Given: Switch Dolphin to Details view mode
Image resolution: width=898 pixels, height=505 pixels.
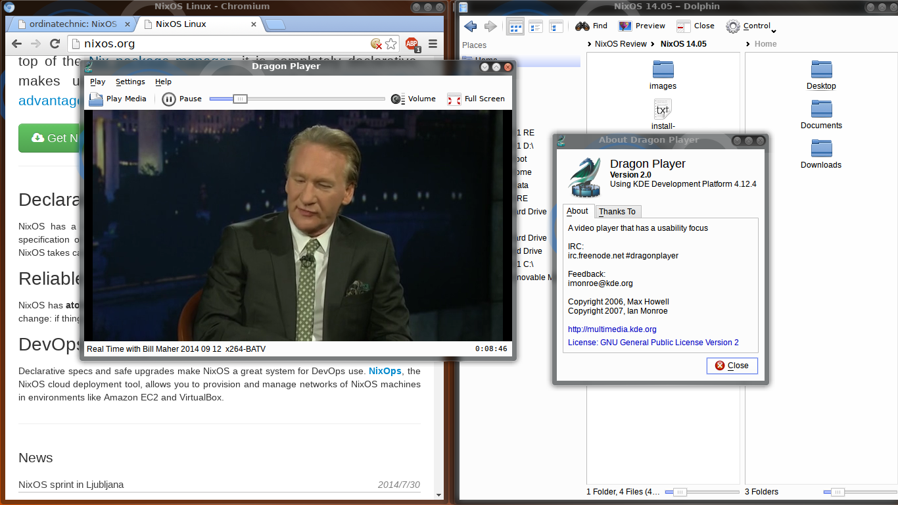Looking at the screenshot, I should [x=556, y=26].
